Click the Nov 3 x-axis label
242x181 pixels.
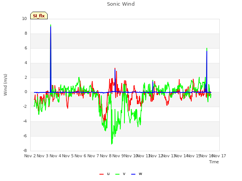coord(43,156)
